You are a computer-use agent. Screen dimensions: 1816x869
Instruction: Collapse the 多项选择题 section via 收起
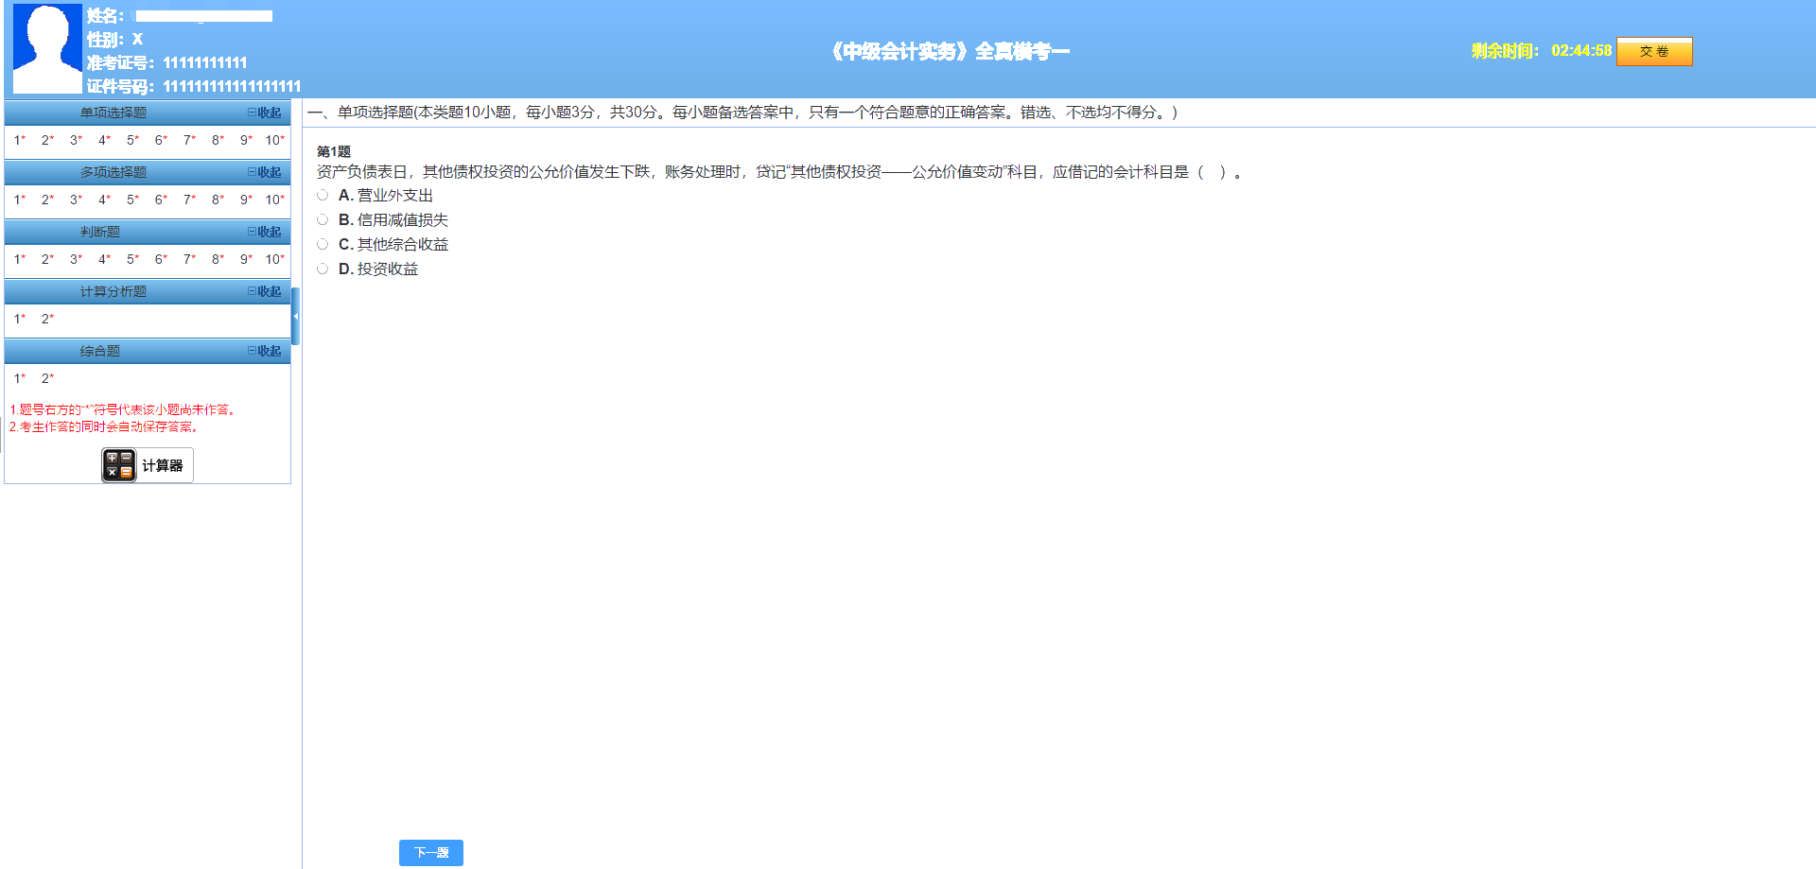coord(266,172)
